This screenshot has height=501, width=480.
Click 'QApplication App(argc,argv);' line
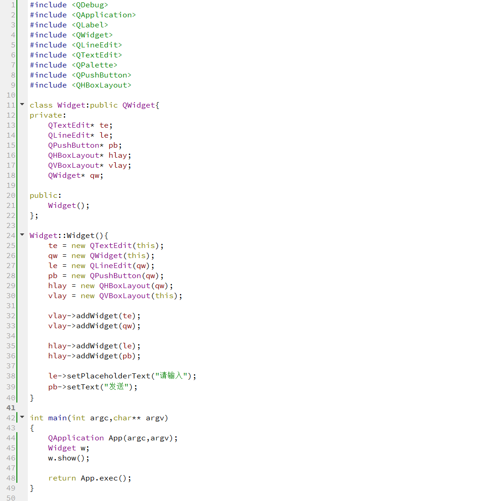coord(113,438)
